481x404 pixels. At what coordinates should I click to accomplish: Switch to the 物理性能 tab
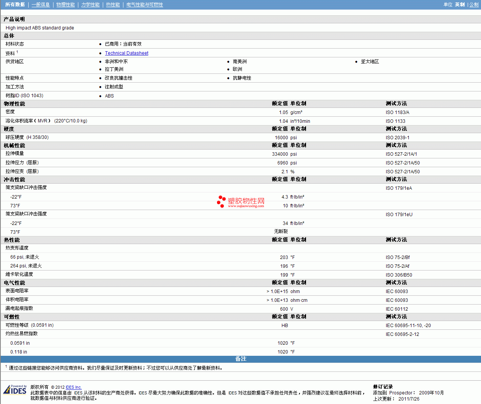65,5
